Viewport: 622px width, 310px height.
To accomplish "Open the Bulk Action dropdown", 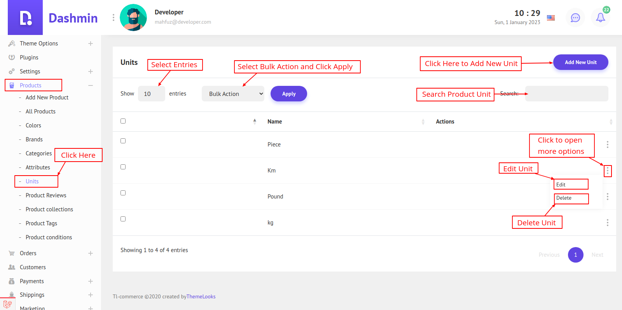I will coord(233,94).
